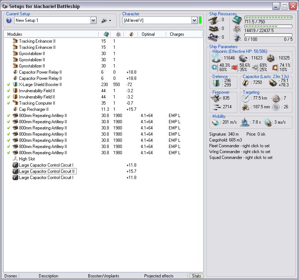Click the powergrid usage progress bar

coord(268,26)
